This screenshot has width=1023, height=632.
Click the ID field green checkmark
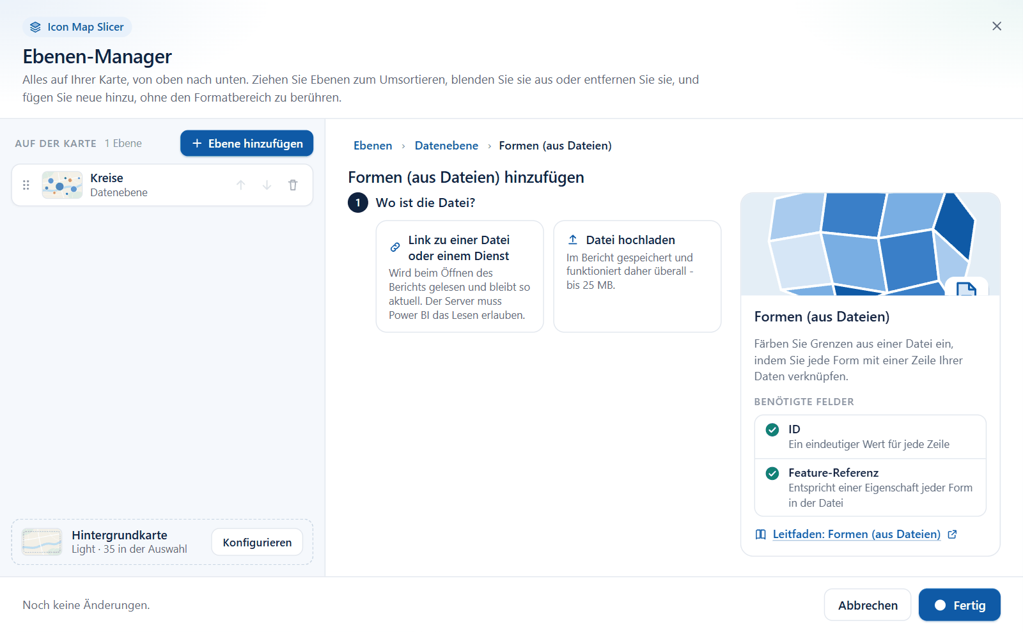[x=772, y=429]
